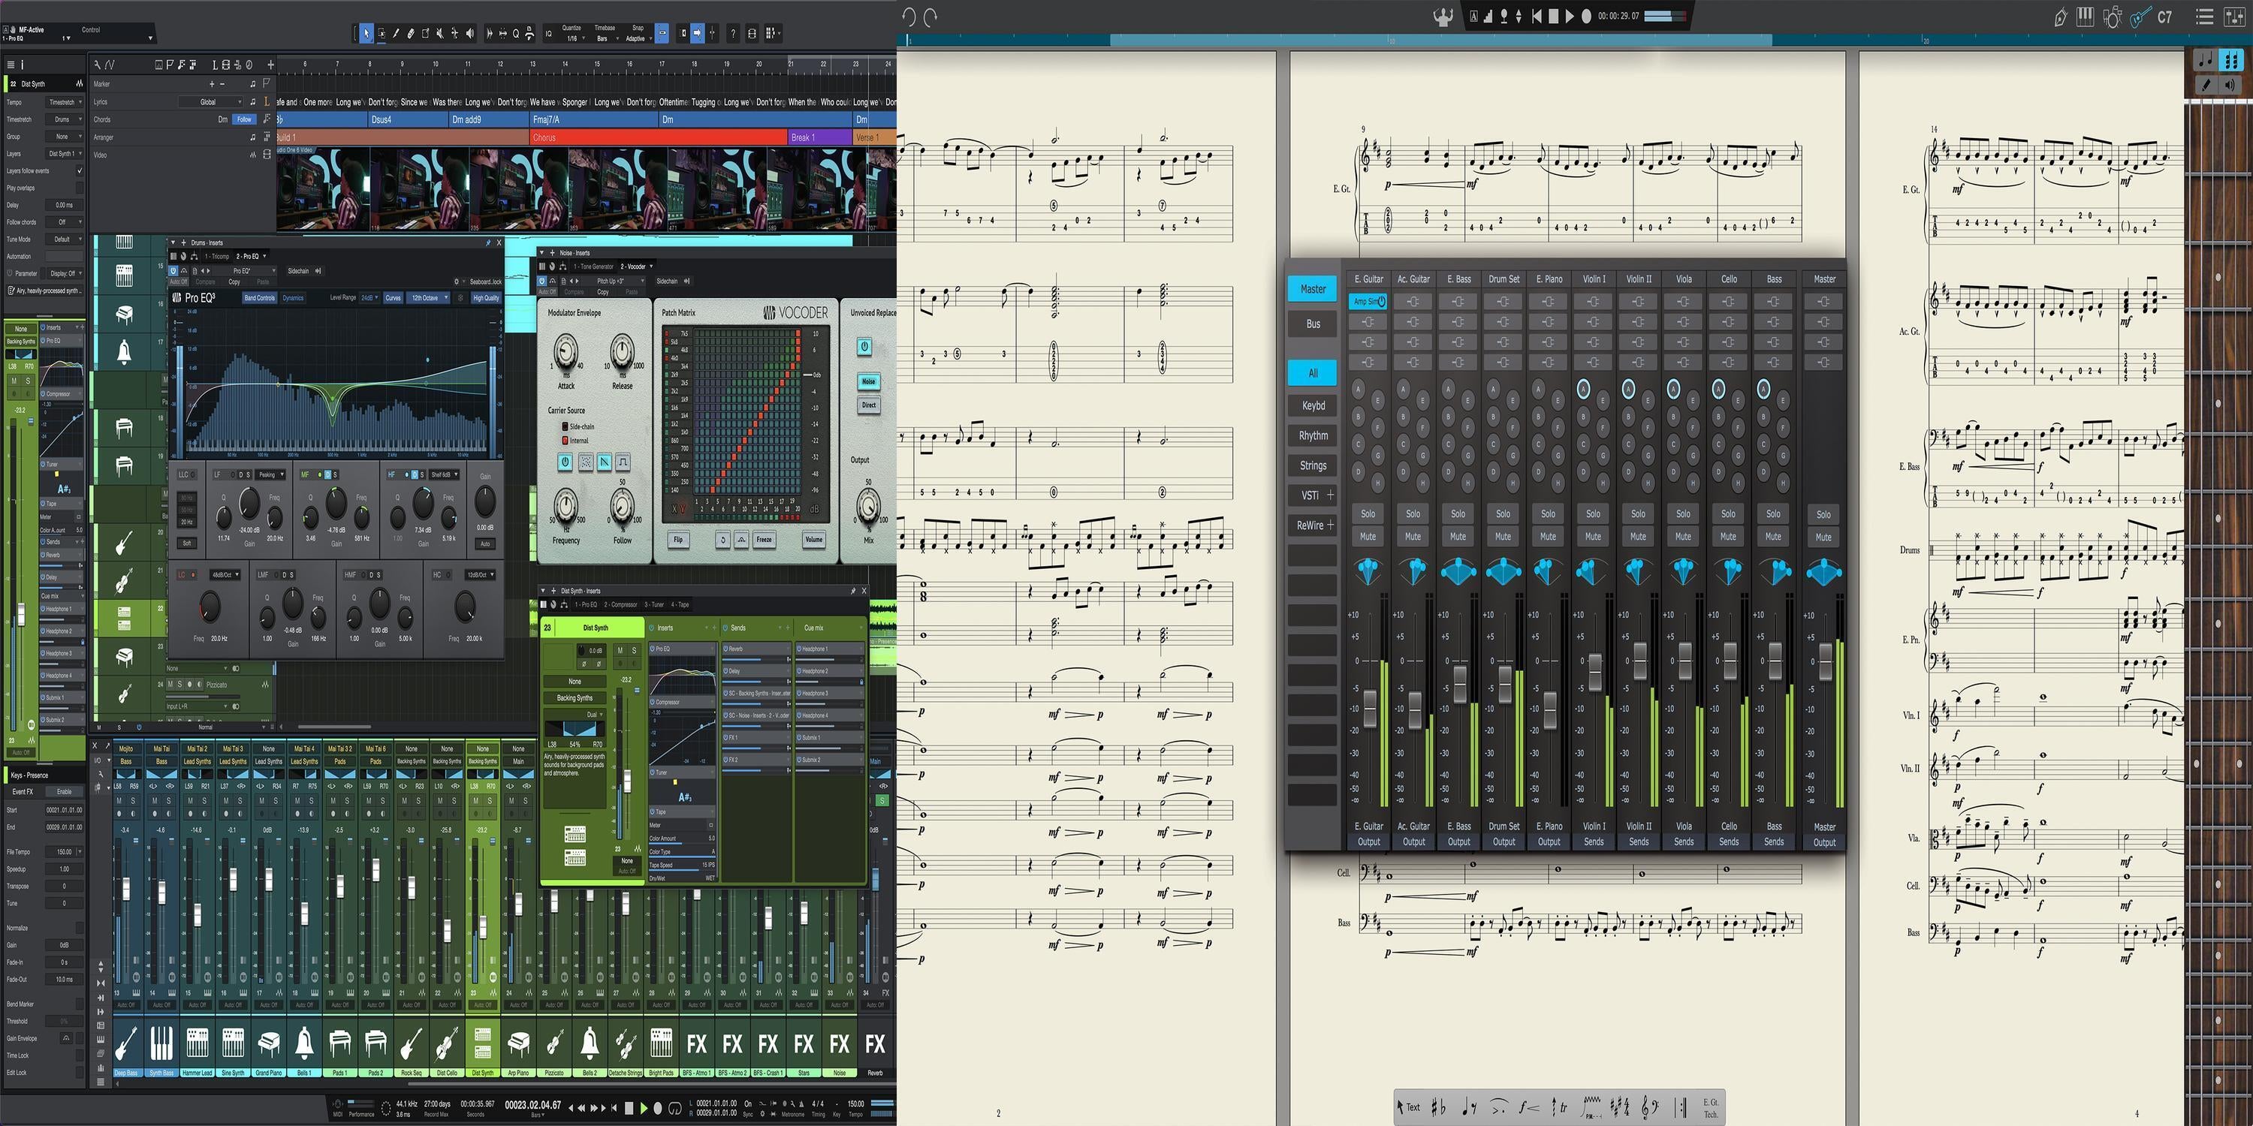This screenshot has height=1126, width=2253.
Task: Solo the Violin I mixer channel
Action: [x=1593, y=514]
